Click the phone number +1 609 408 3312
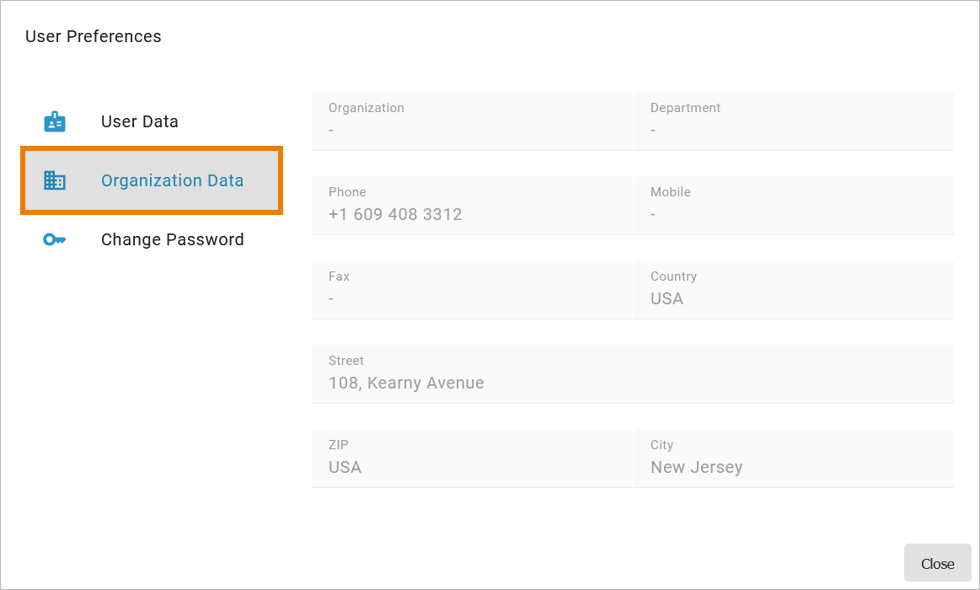 pyautogui.click(x=395, y=214)
